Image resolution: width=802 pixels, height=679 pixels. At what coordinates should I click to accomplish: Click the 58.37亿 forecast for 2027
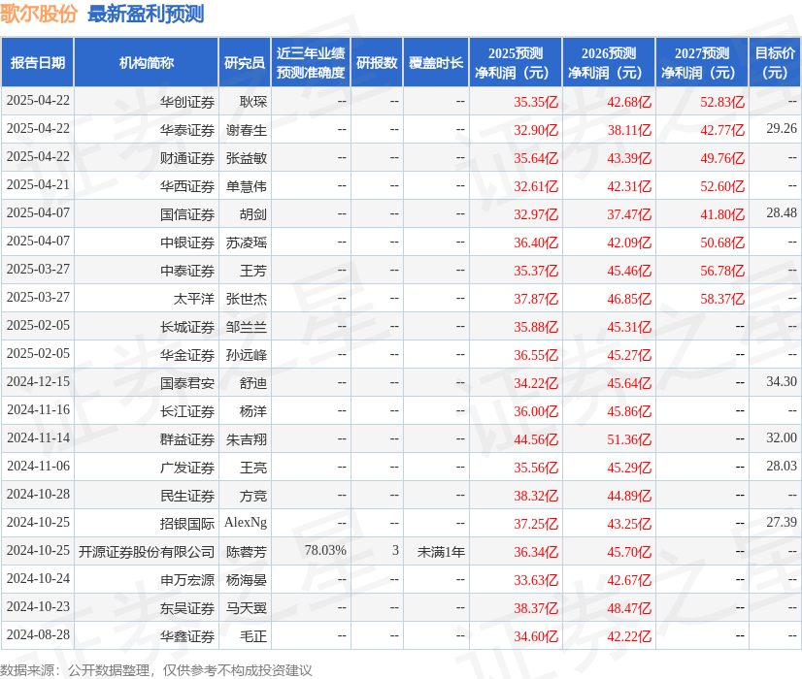point(722,298)
